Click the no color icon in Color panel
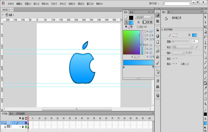 point(129,27)
